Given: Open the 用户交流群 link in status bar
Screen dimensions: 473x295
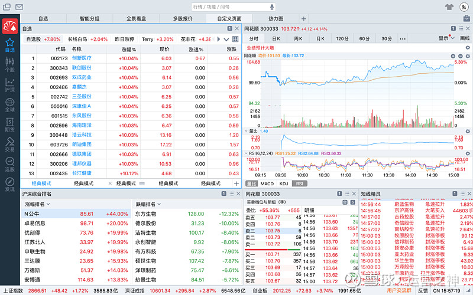Looking at the screenshot, I should pyautogui.click(x=399, y=290).
